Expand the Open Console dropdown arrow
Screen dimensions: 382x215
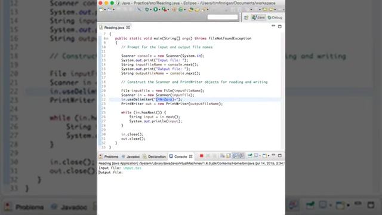[x=269, y=156]
